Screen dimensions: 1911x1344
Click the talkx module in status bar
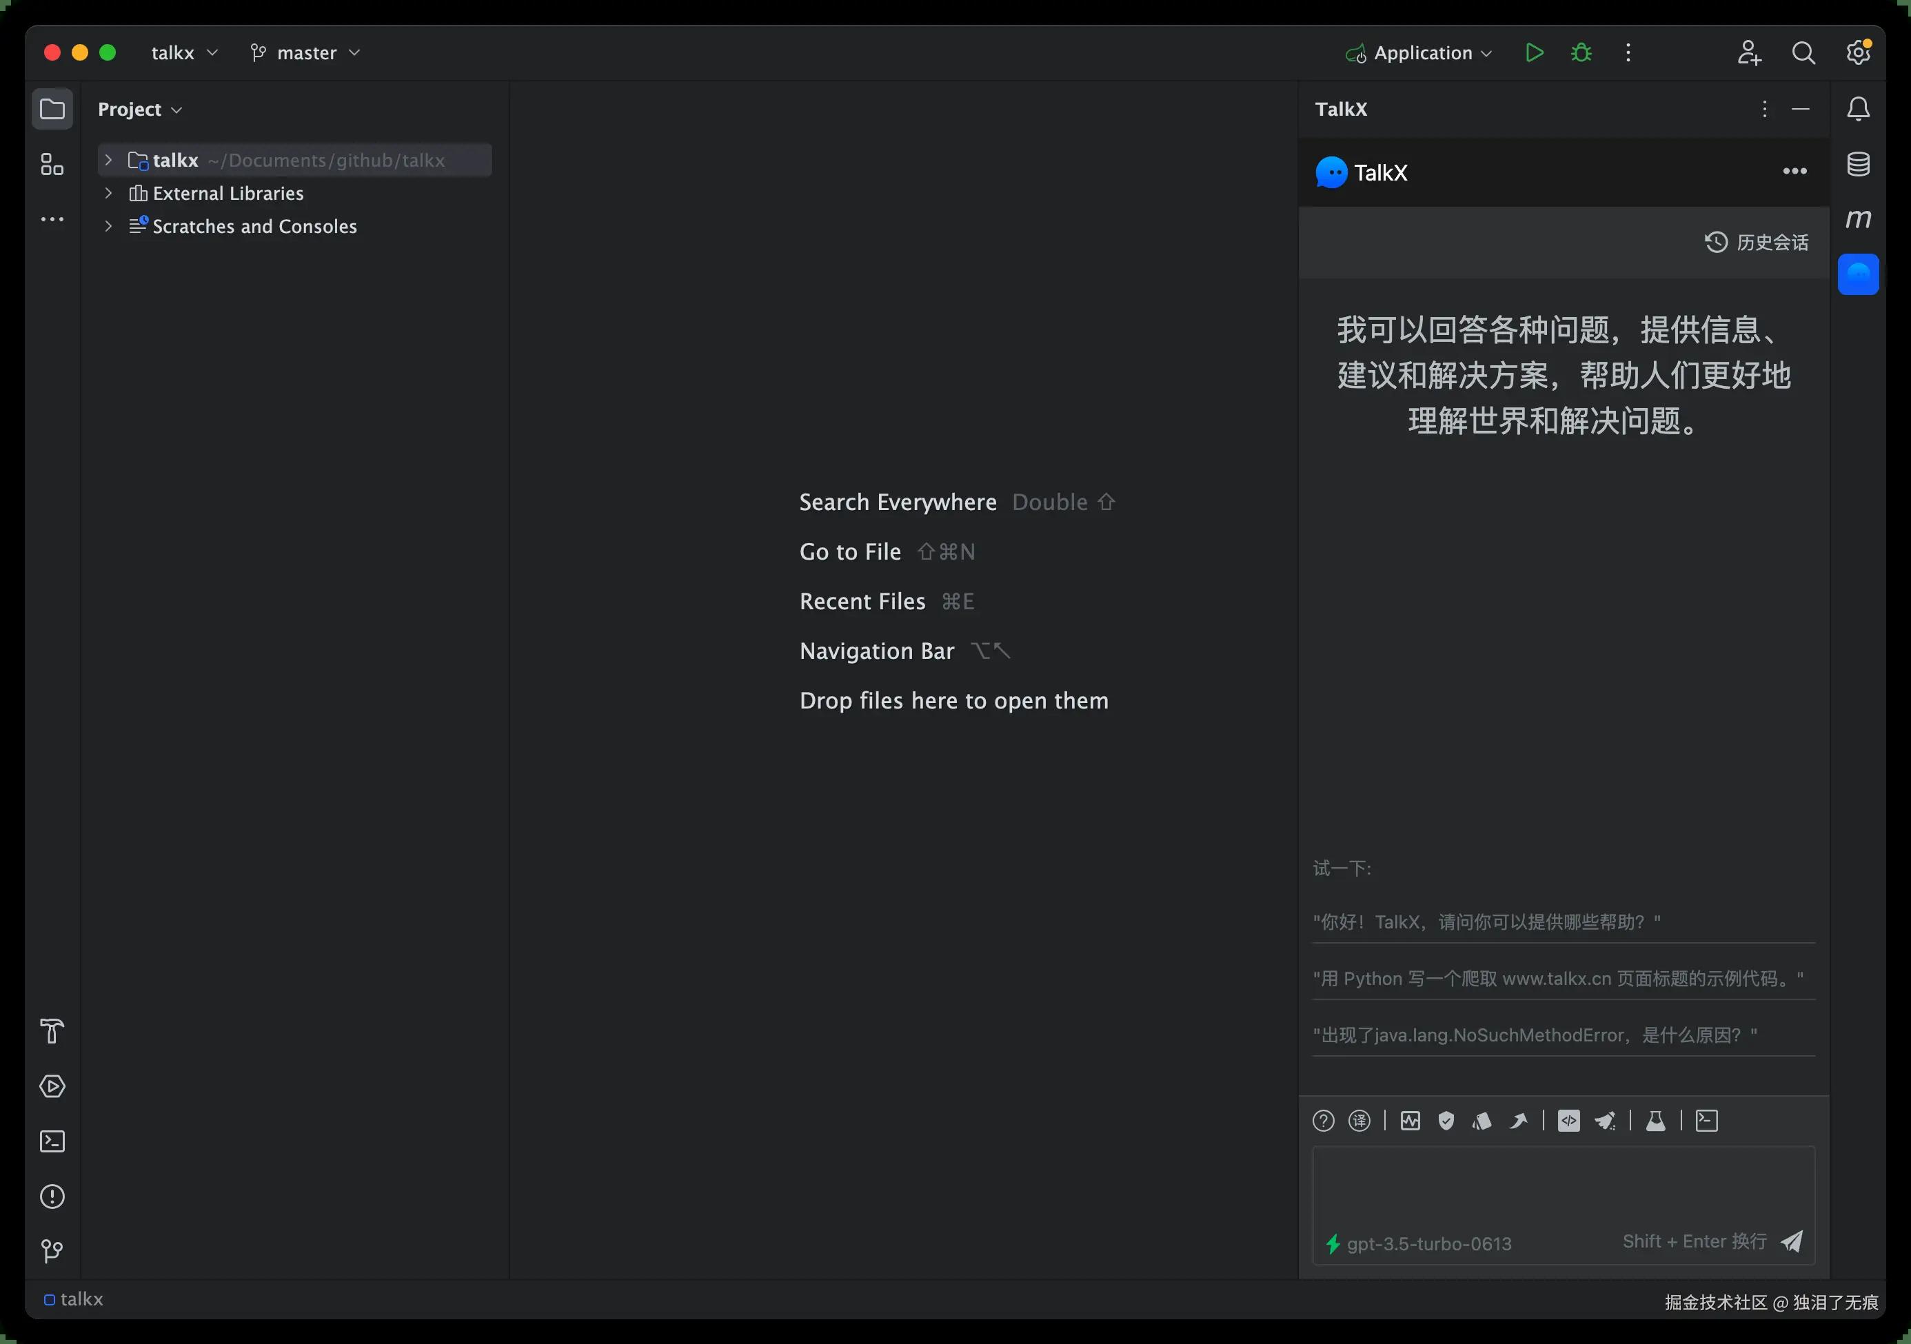[x=73, y=1299]
